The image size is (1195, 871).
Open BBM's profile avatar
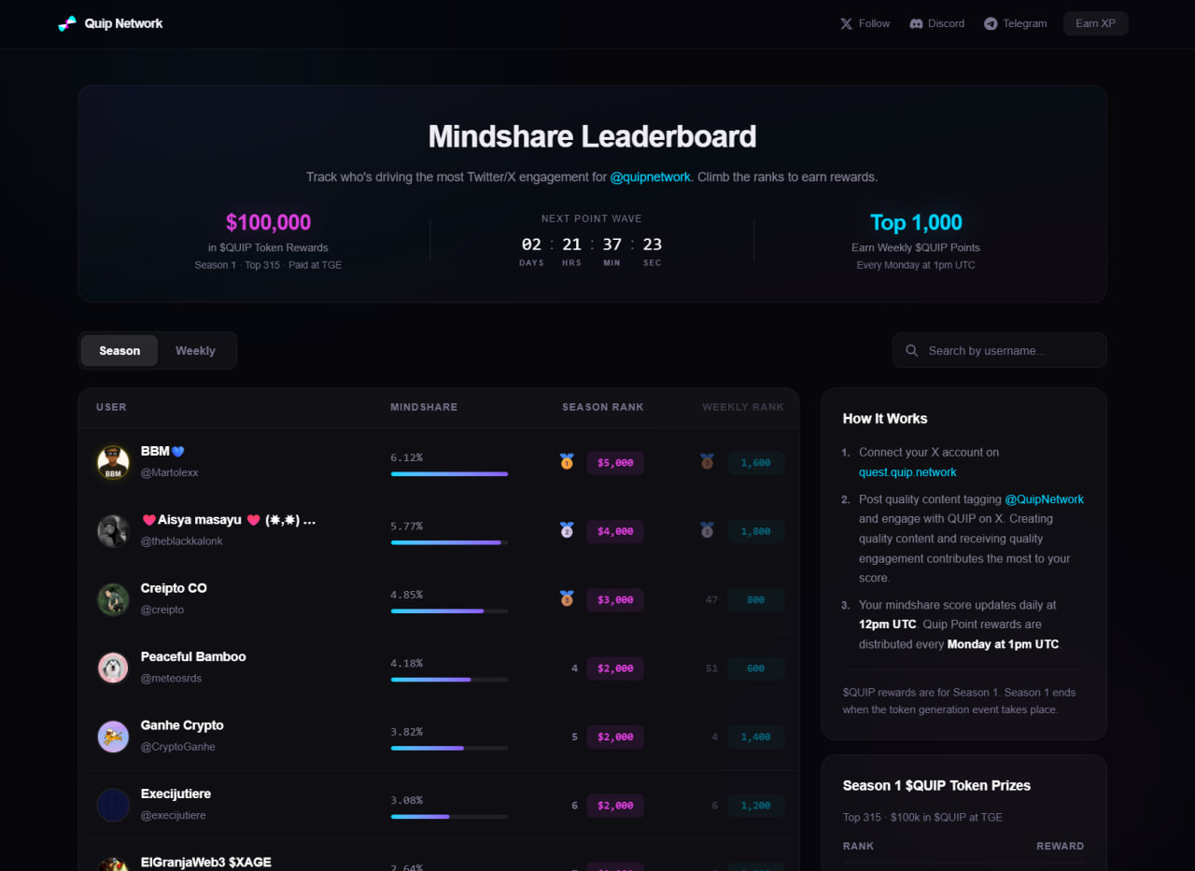113,462
